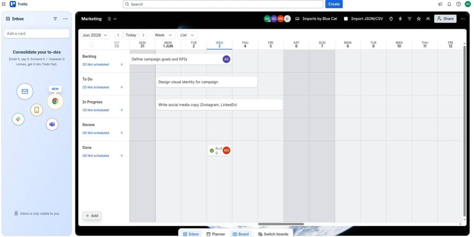Open the Marketing board view switcher dropdown
Image resolution: width=474 pixels, height=237 pixels.
tap(112, 18)
